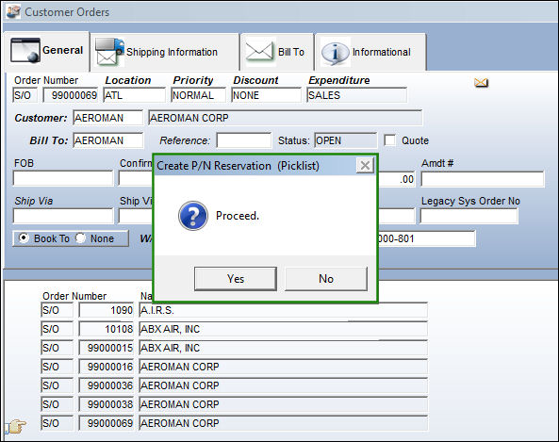Screen dimensions: 559x442
Task: Click the pointing hand row indicator icon
Action: (16, 426)
